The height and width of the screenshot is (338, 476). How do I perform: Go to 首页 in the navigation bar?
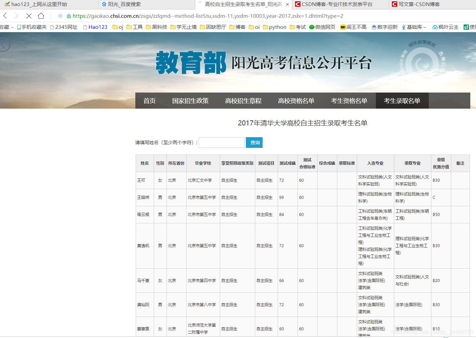point(149,101)
